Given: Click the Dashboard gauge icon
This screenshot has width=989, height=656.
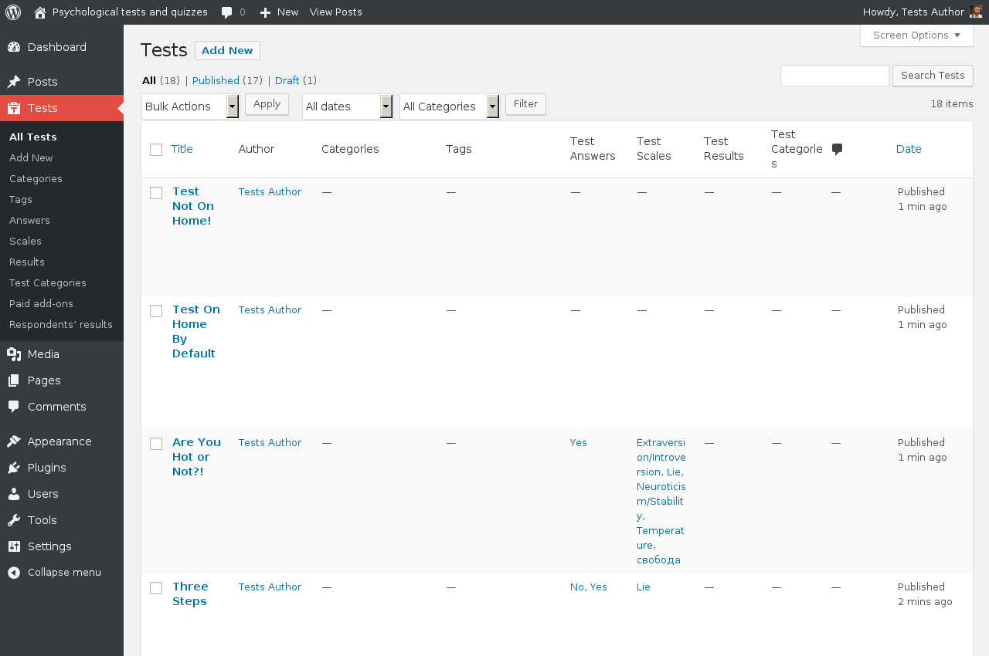Looking at the screenshot, I should coord(14,47).
